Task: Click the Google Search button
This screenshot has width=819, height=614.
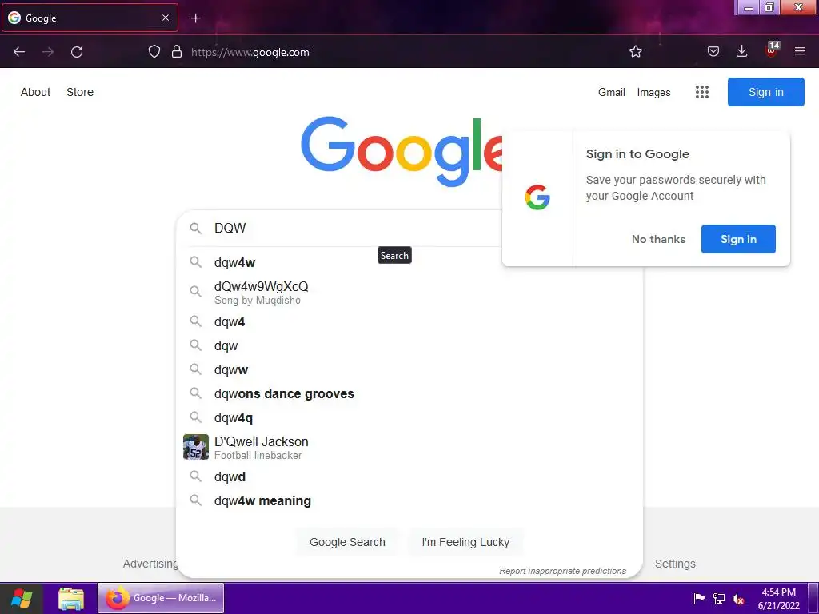Action: (347, 542)
